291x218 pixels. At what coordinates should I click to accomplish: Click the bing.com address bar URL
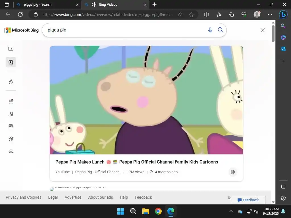(x=107, y=14)
